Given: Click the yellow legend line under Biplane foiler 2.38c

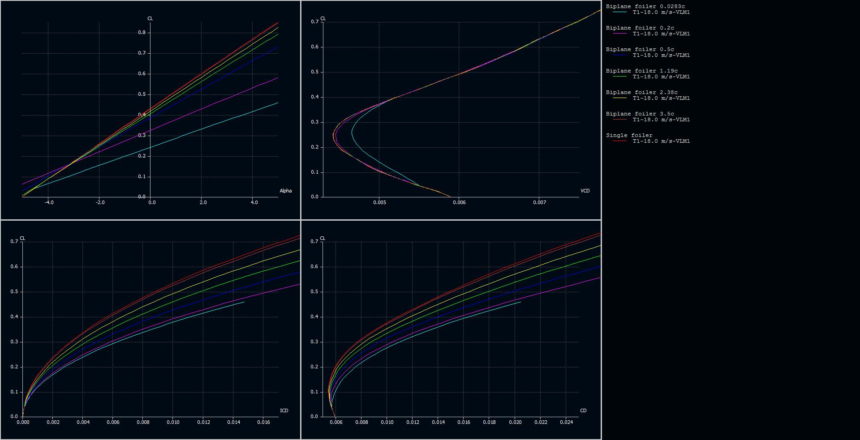Looking at the screenshot, I should [620, 98].
